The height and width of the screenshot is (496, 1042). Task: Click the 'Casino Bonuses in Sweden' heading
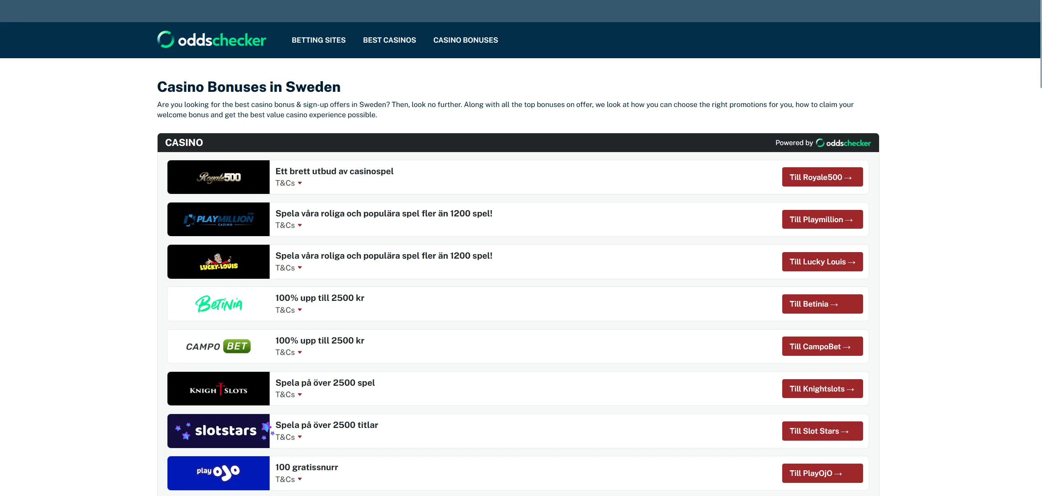[249, 87]
